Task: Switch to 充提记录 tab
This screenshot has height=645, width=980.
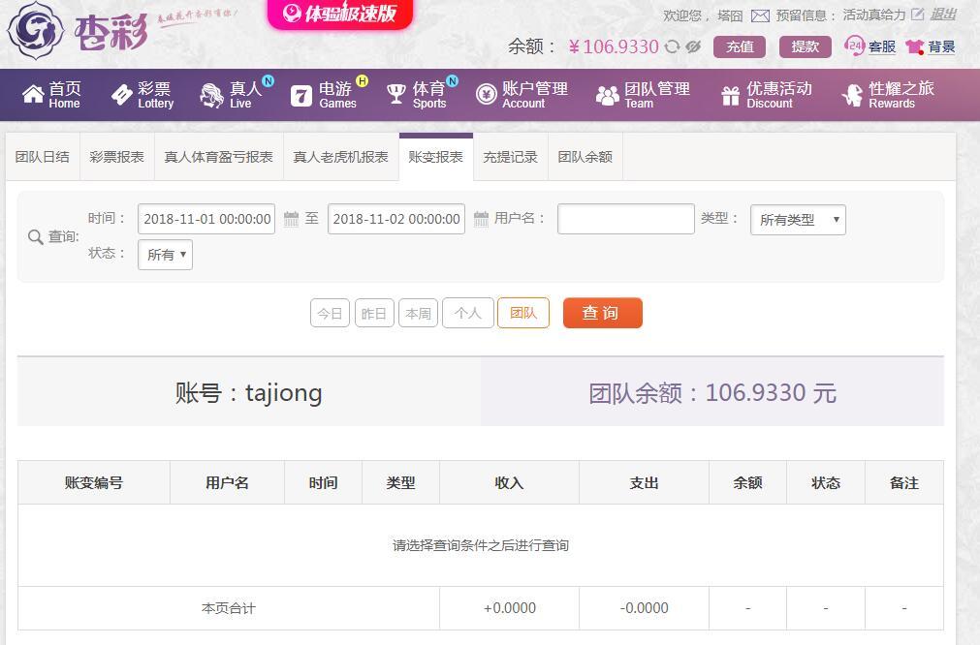Action: (511, 157)
